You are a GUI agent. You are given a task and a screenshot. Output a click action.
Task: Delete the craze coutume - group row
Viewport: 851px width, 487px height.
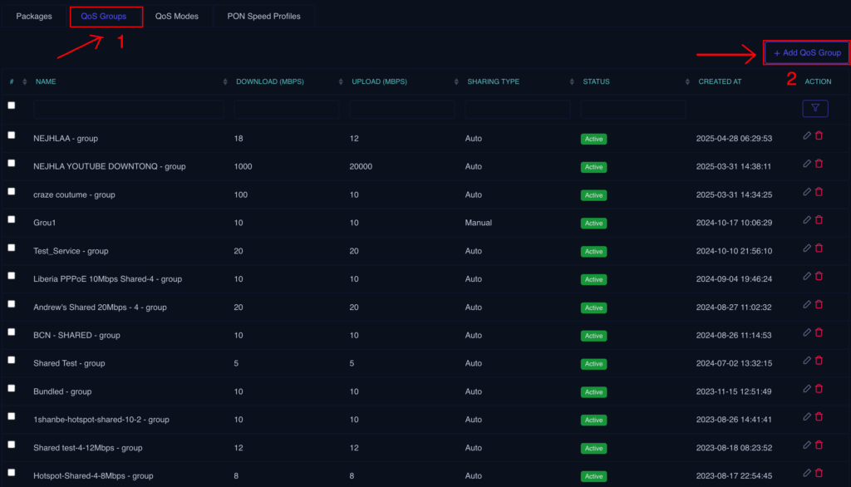819,192
